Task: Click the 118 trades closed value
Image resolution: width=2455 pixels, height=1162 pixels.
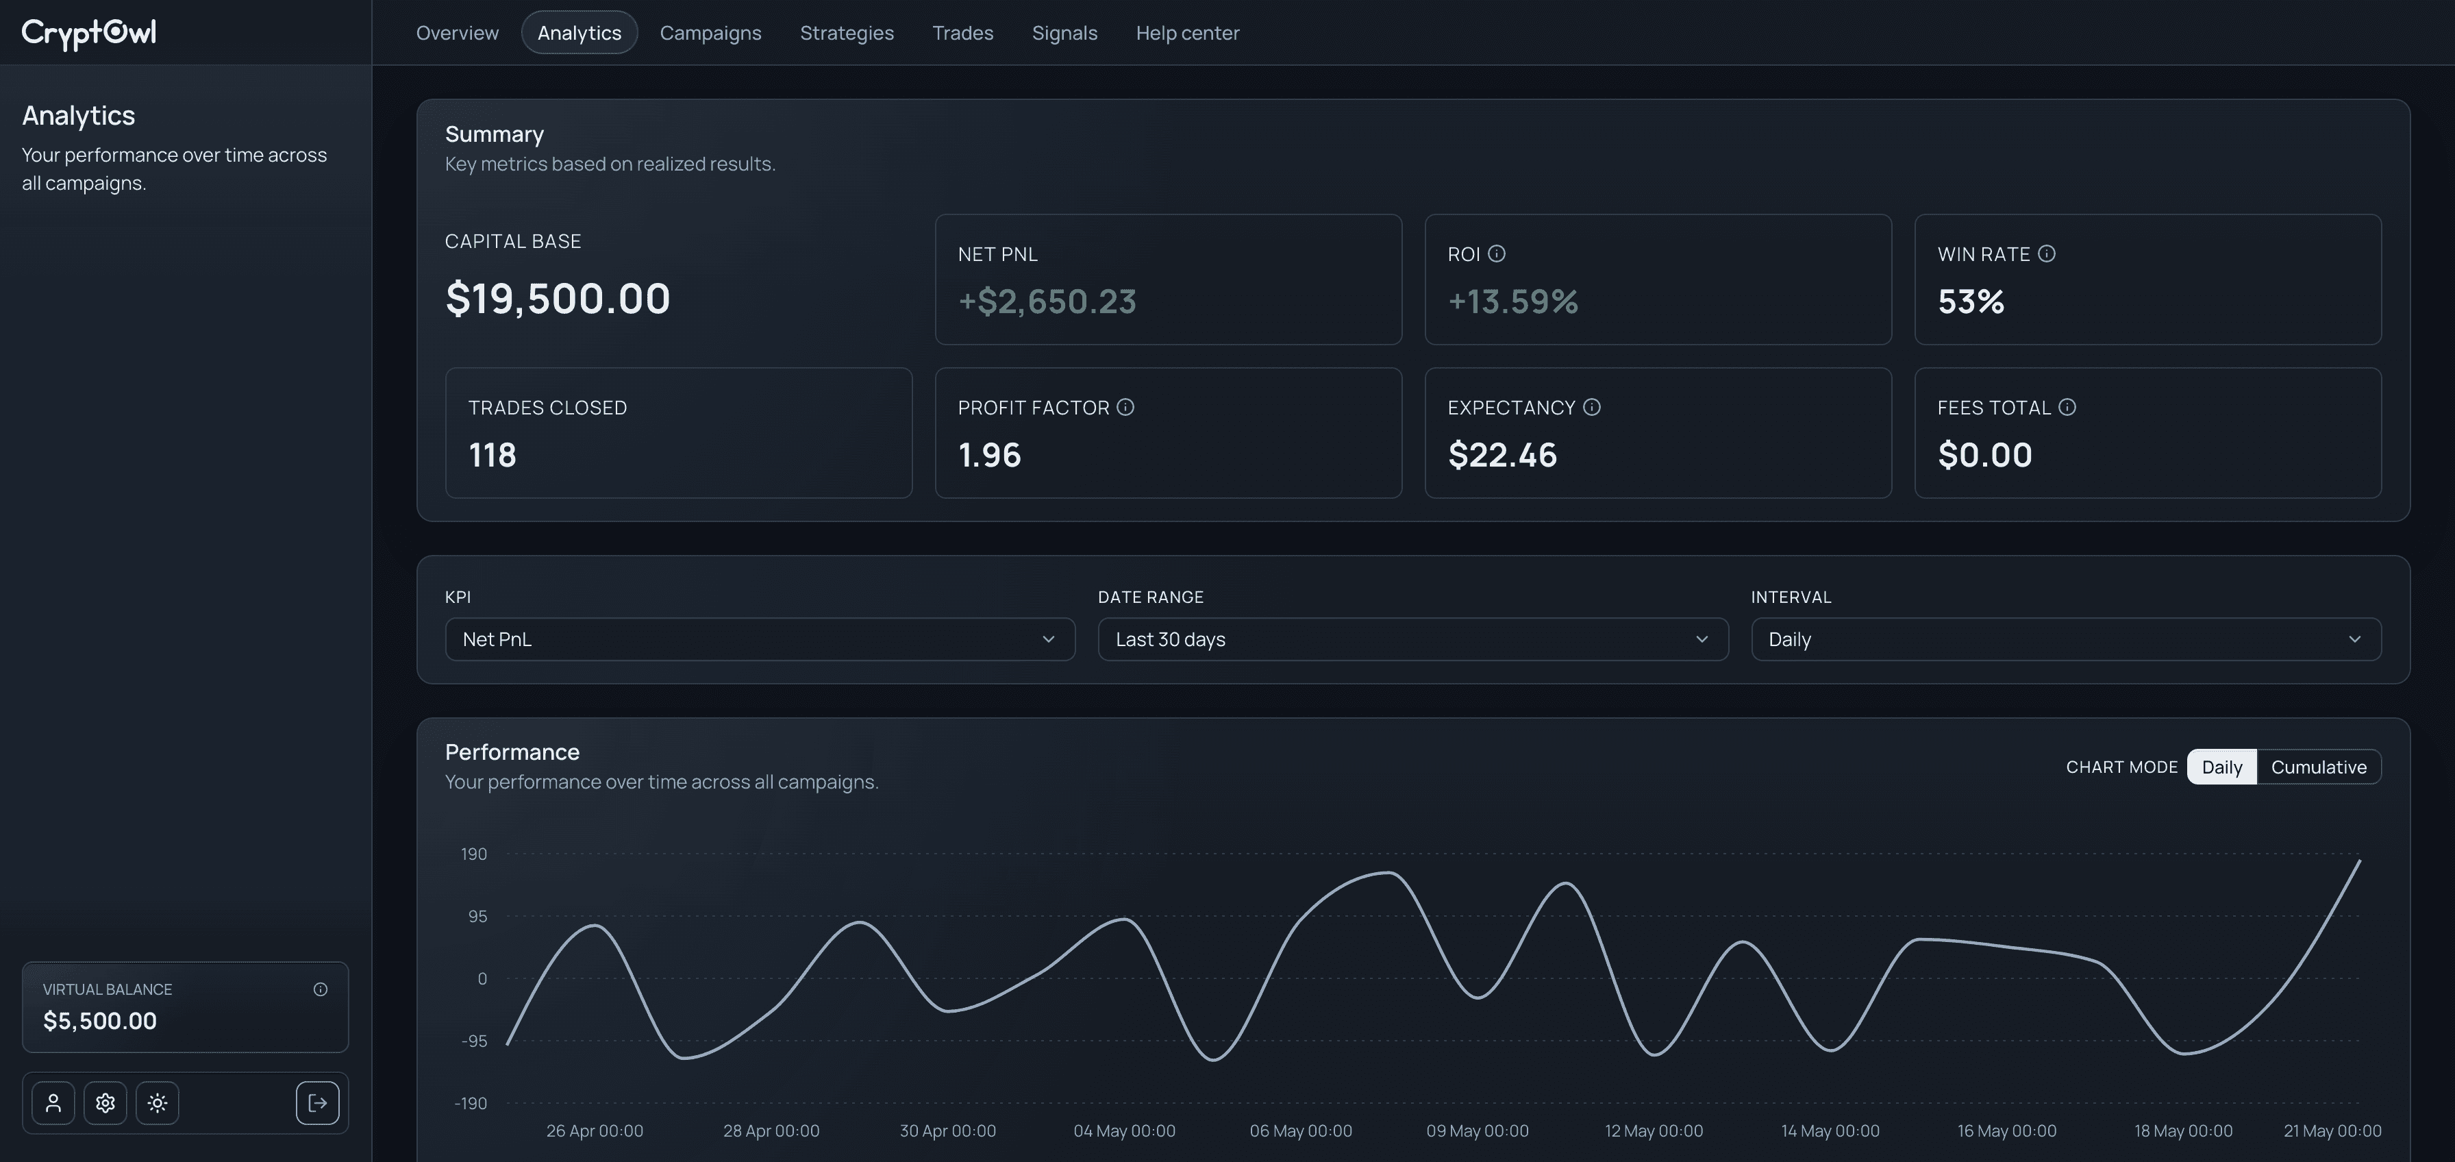Action: point(492,455)
